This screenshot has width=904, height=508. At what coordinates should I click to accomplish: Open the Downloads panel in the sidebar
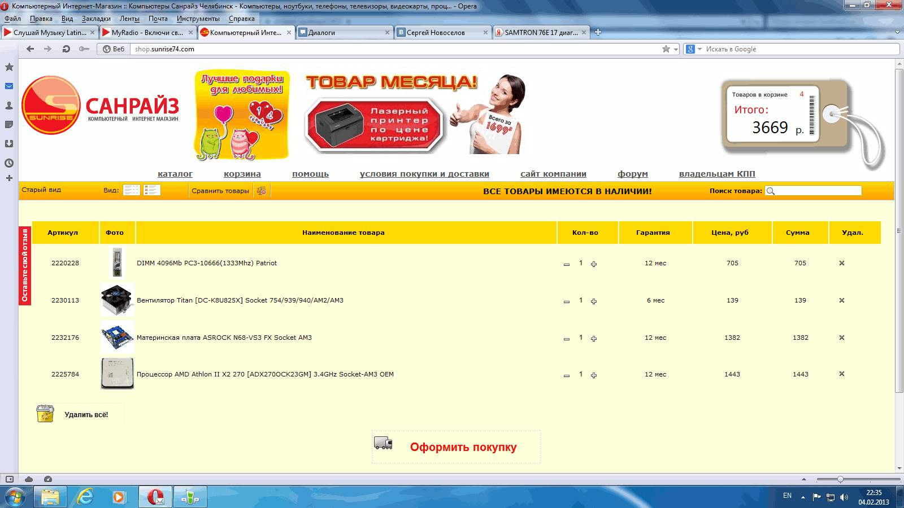click(9, 144)
